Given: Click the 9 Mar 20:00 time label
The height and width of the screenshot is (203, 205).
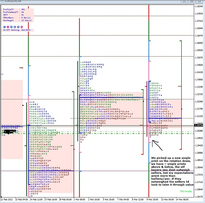Looking at the screenshot, I should click(152, 200).
